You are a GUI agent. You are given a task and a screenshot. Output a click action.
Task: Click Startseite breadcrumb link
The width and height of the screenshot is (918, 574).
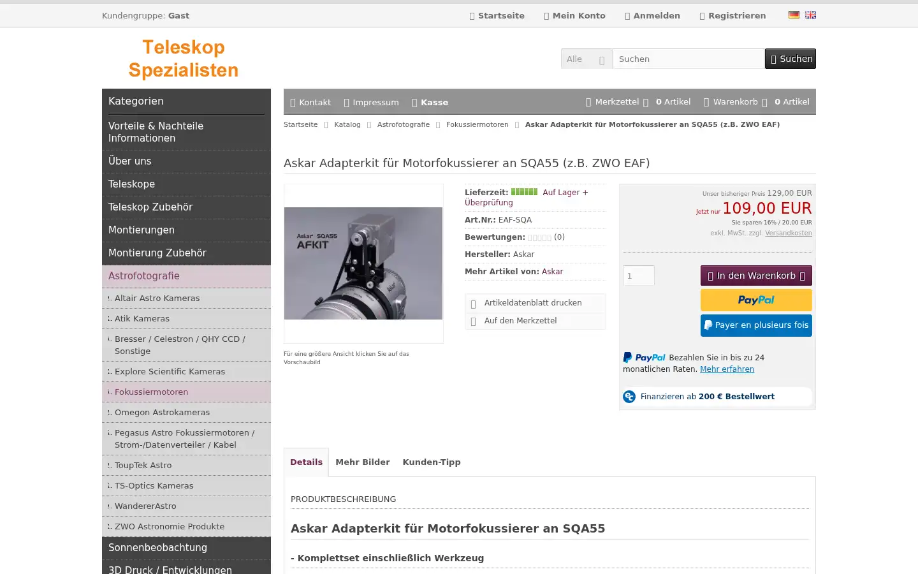pos(300,124)
